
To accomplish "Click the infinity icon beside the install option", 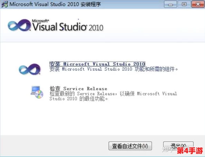I will [x=30, y=69].
